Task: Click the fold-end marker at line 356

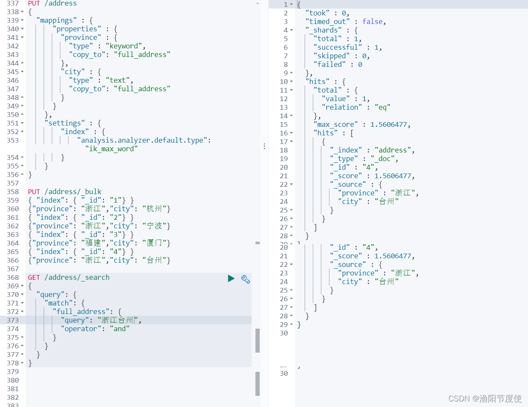Action: click(x=22, y=175)
